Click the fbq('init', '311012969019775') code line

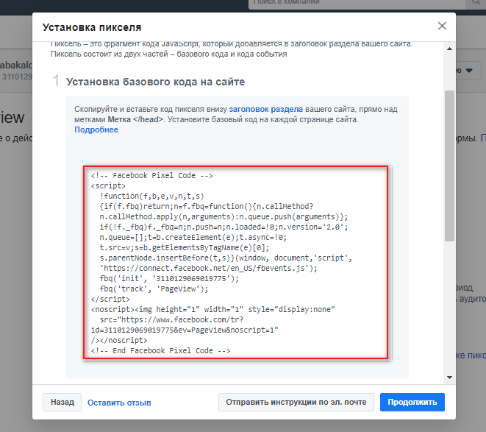pos(169,278)
